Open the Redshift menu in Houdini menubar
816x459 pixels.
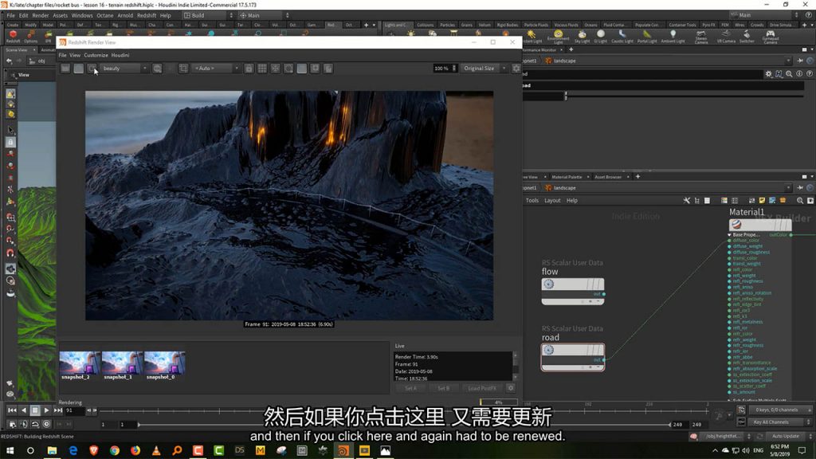[147, 15]
